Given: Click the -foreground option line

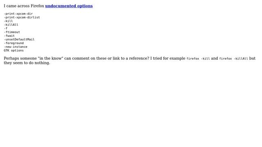Looking at the screenshot, I should 14,43.
